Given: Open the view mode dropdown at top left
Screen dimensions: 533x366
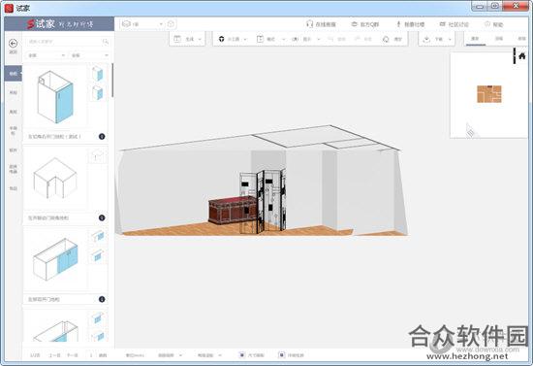Looking at the screenshot, I should click(x=142, y=24).
